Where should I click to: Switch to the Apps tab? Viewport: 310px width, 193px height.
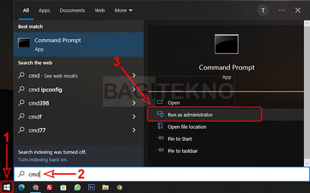coord(44,10)
